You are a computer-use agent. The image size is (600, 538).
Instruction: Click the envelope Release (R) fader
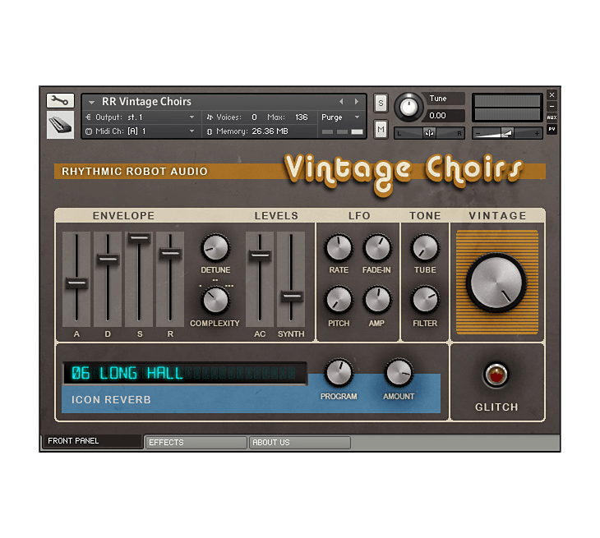170,253
